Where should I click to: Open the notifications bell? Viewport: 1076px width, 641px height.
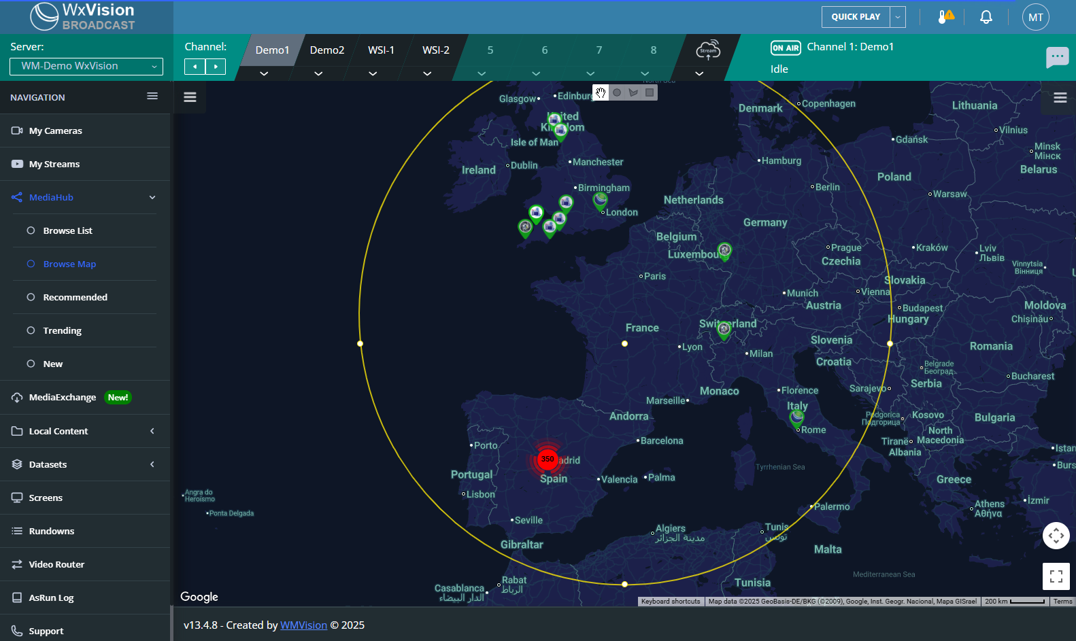pos(986,17)
